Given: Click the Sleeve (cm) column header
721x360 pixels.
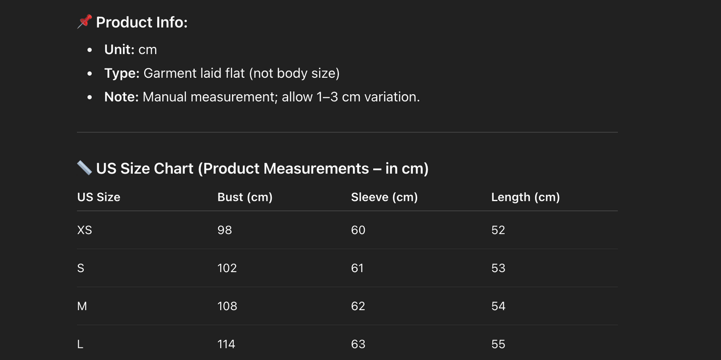Looking at the screenshot, I should (x=384, y=197).
